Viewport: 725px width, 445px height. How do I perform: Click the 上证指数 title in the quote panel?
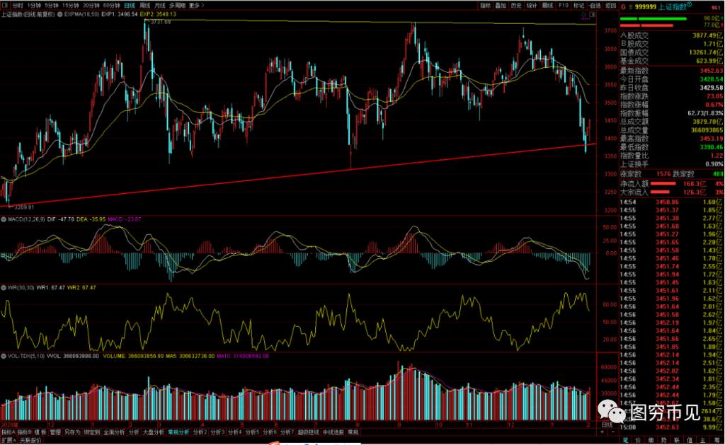tap(674, 6)
